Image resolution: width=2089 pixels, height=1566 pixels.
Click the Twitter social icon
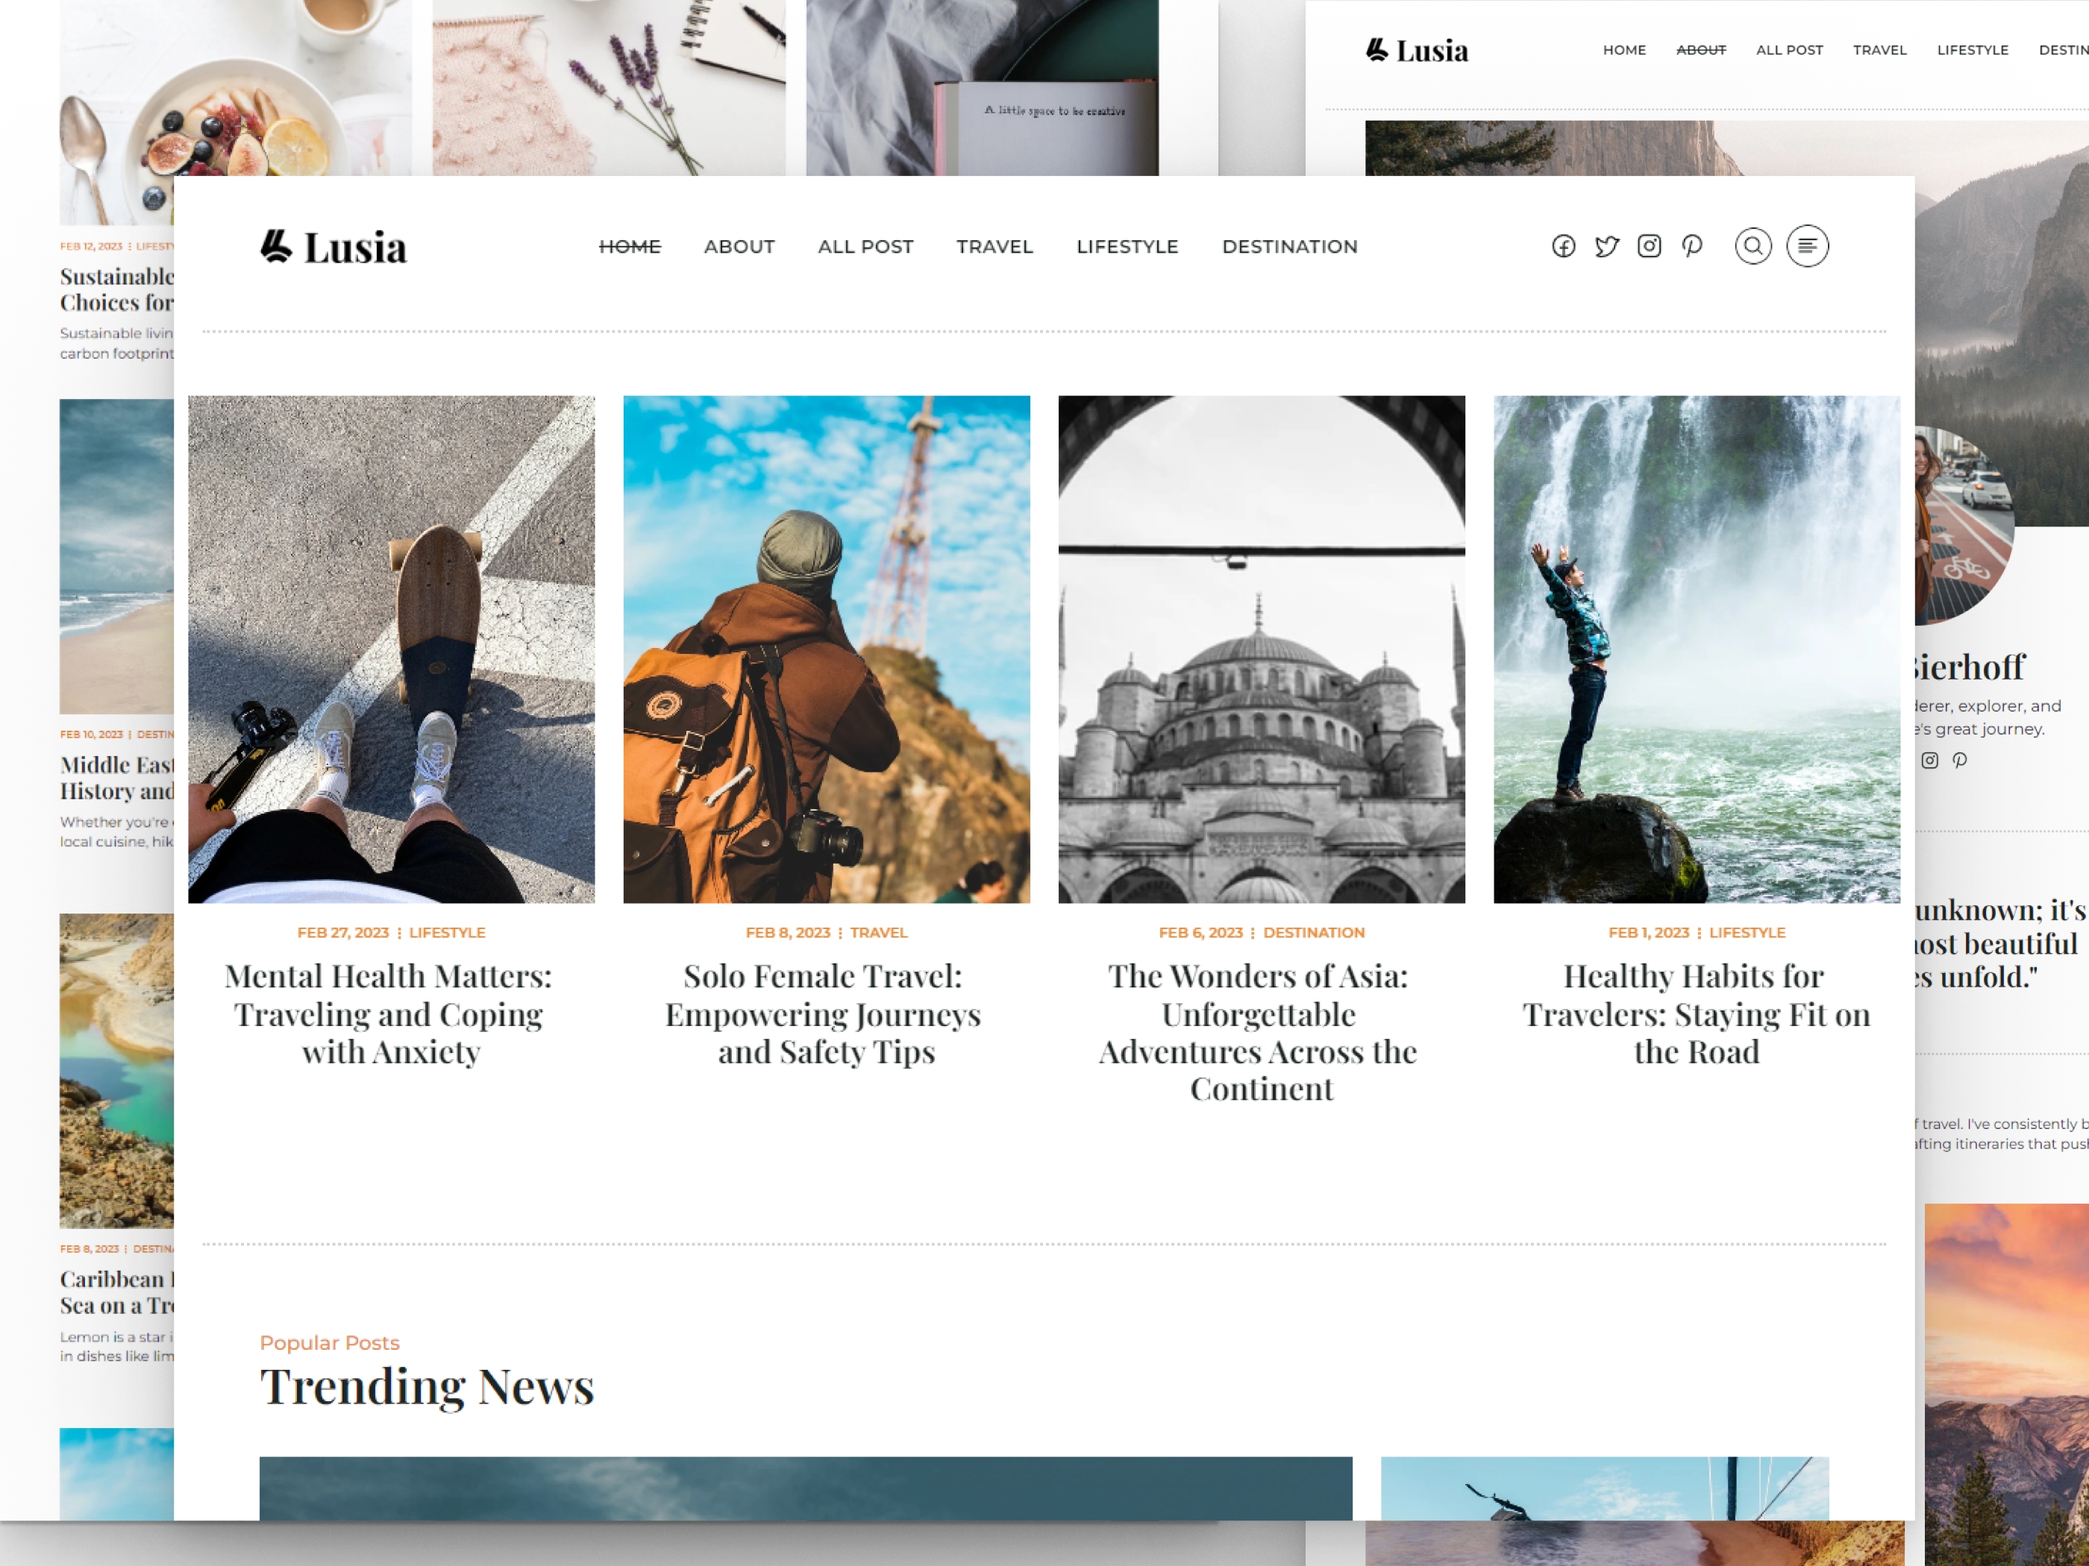click(1604, 247)
